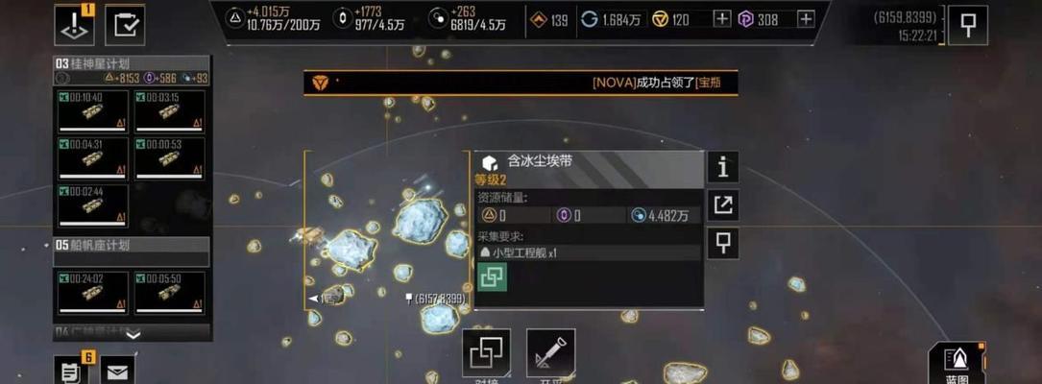Open the 蓝图 blueprint button

[x=957, y=364]
